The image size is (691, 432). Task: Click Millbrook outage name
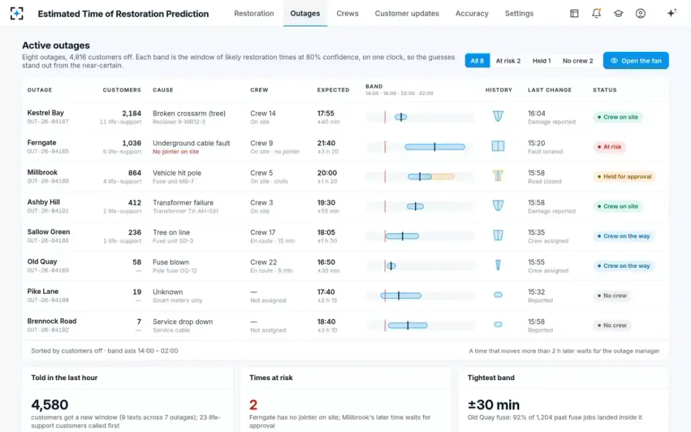pyautogui.click(x=43, y=172)
